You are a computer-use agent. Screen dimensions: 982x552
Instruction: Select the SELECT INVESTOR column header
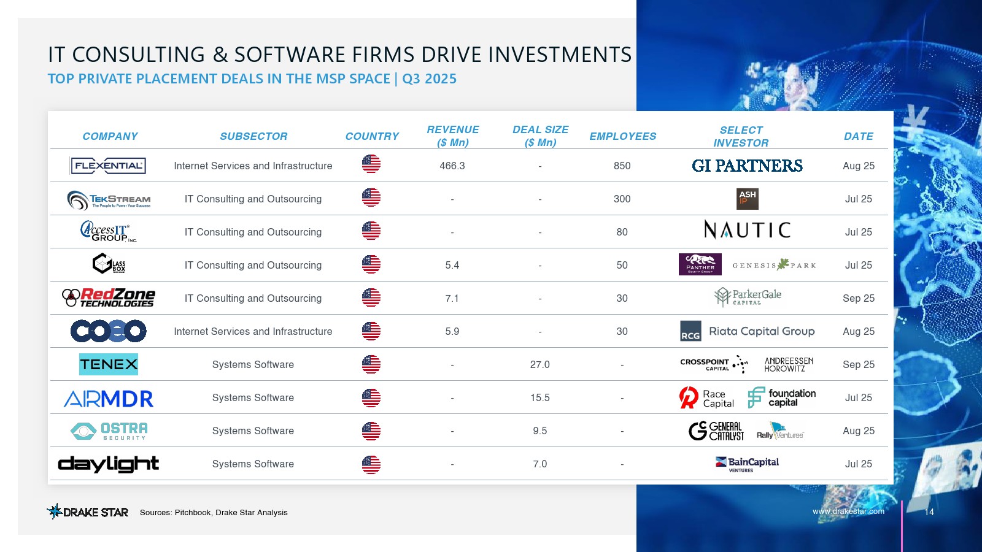(741, 136)
